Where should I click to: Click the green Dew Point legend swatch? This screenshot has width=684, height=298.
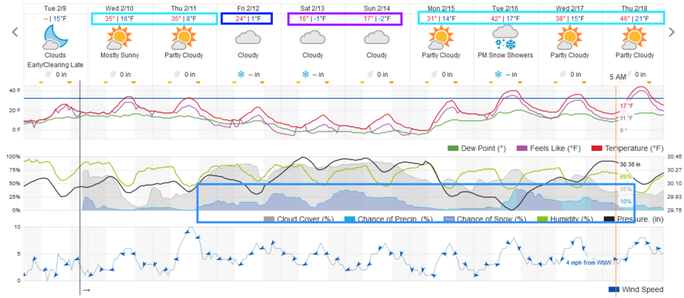tap(455, 149)
